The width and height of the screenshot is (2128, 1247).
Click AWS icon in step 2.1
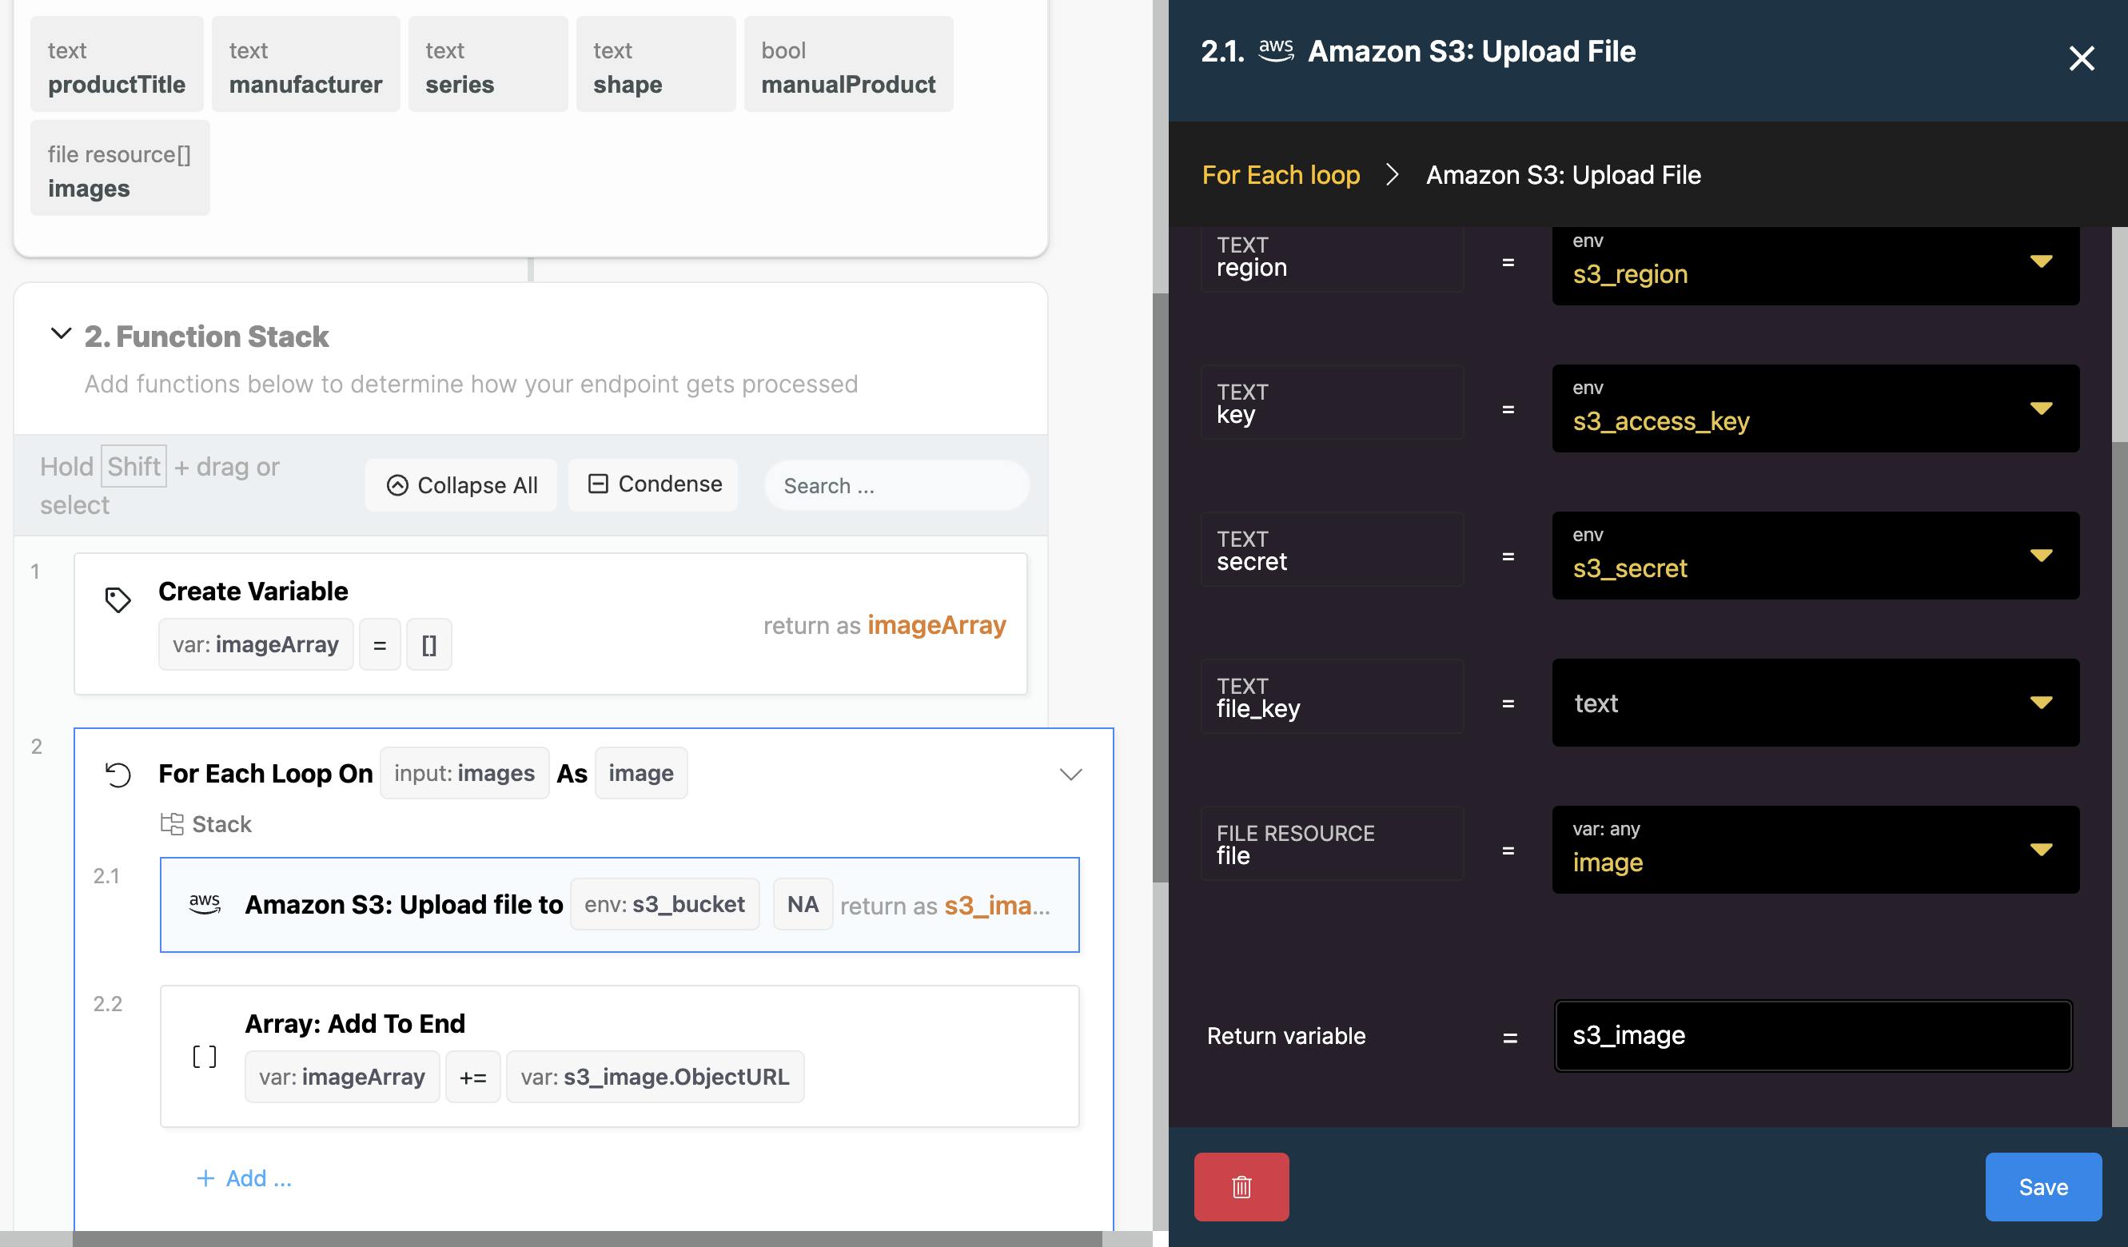tap(205, 903)
